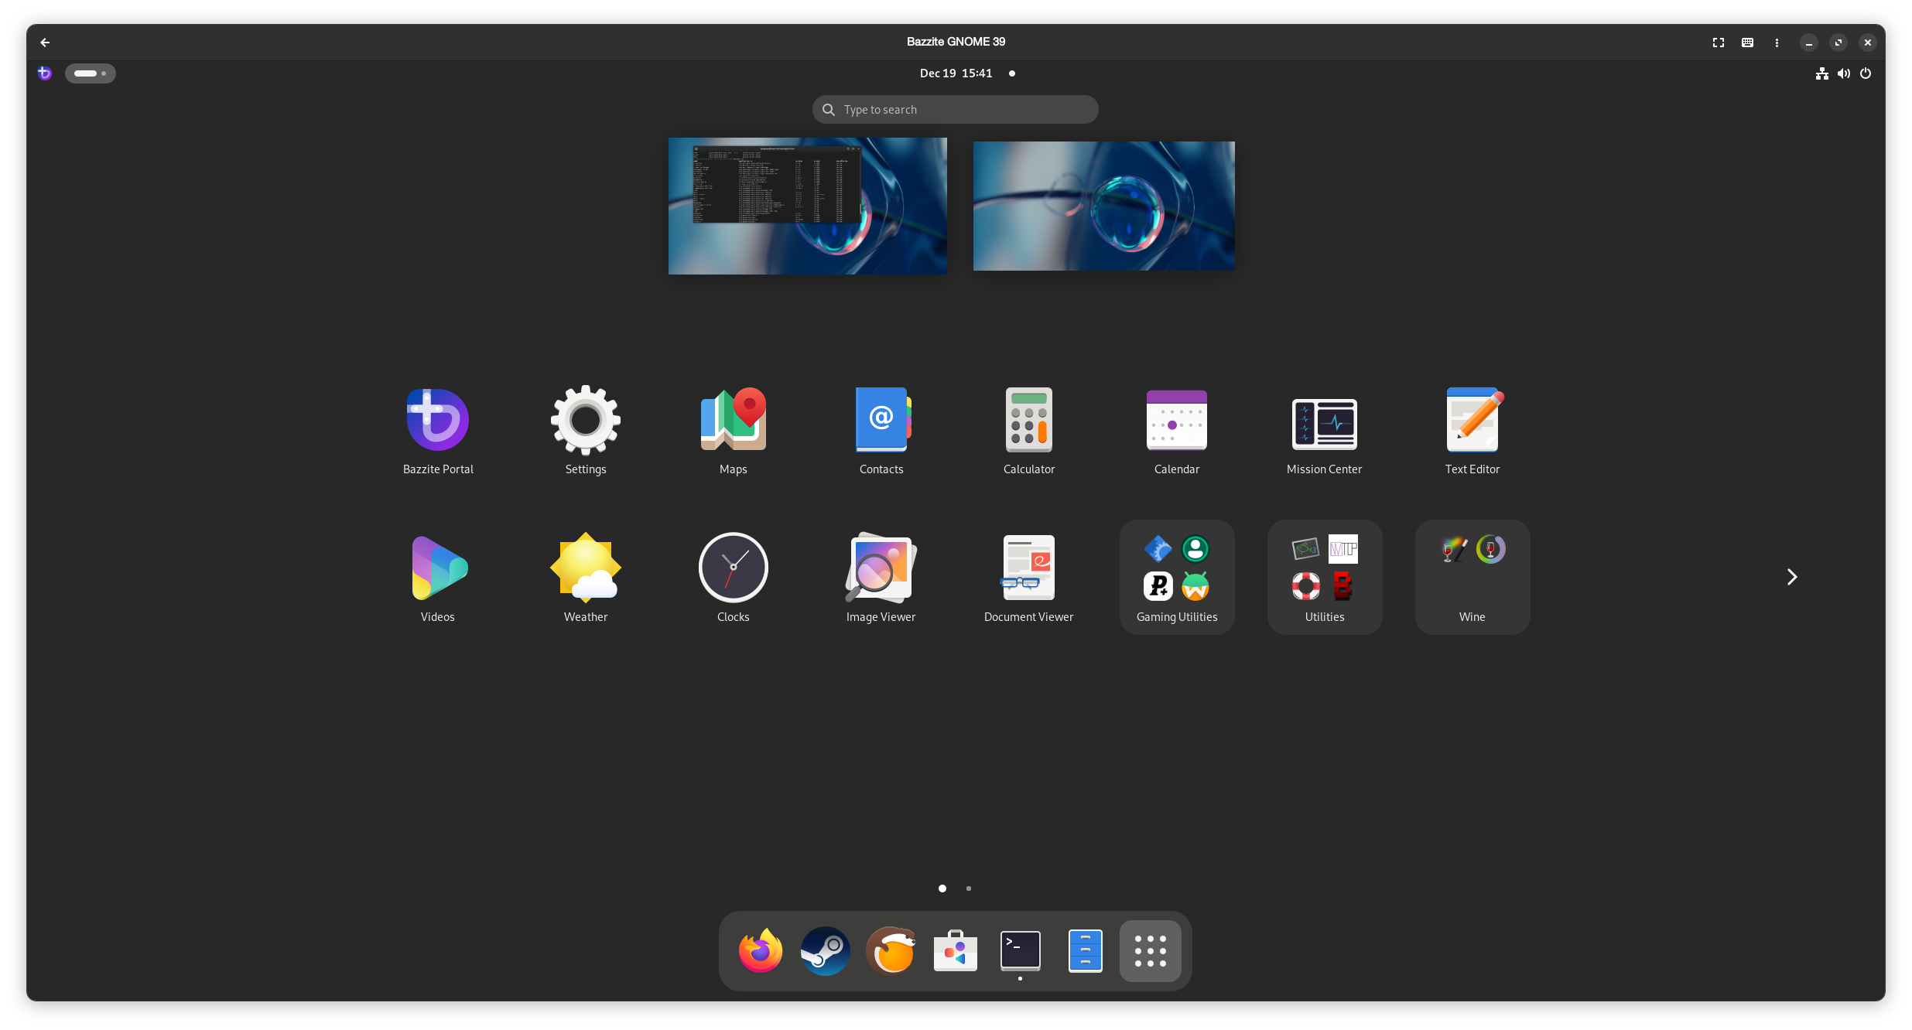The width and height of the screenshot is (1912, 1030).
Task: Expand the Utilities app folder
Action: pos(1324,576)
